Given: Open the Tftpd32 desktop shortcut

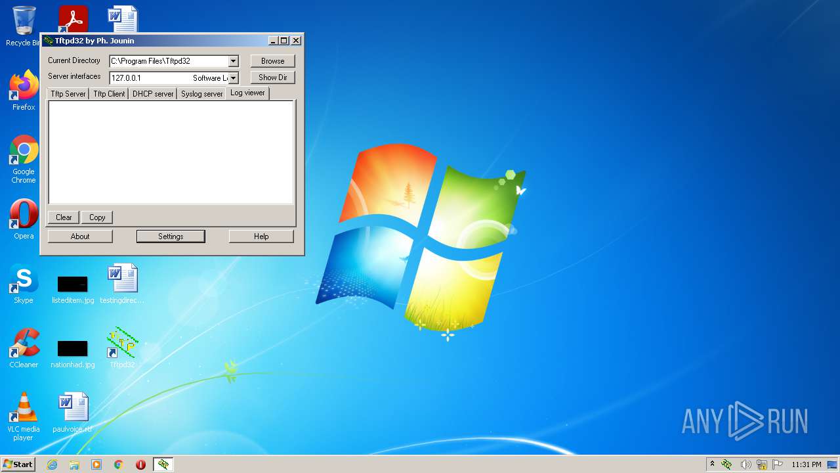Looking at the screenshot, I should (x=123, y=348).
